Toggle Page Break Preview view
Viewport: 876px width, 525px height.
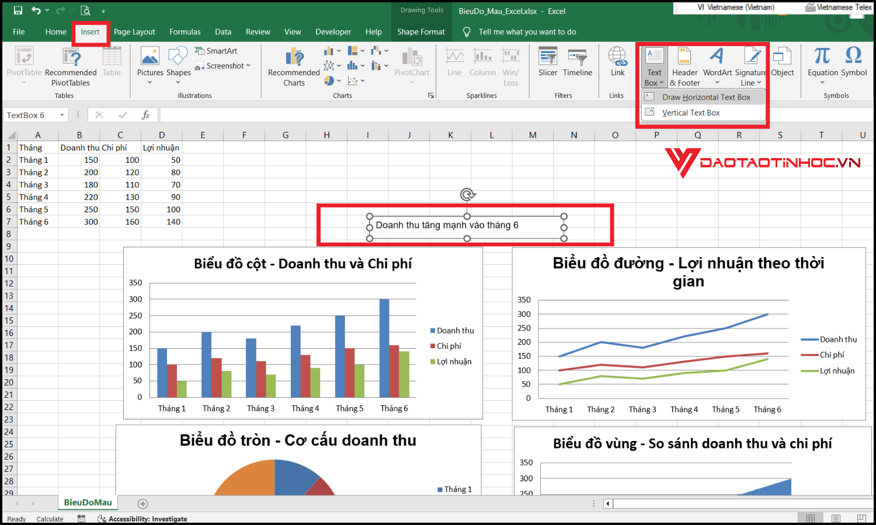coord(861,519)
